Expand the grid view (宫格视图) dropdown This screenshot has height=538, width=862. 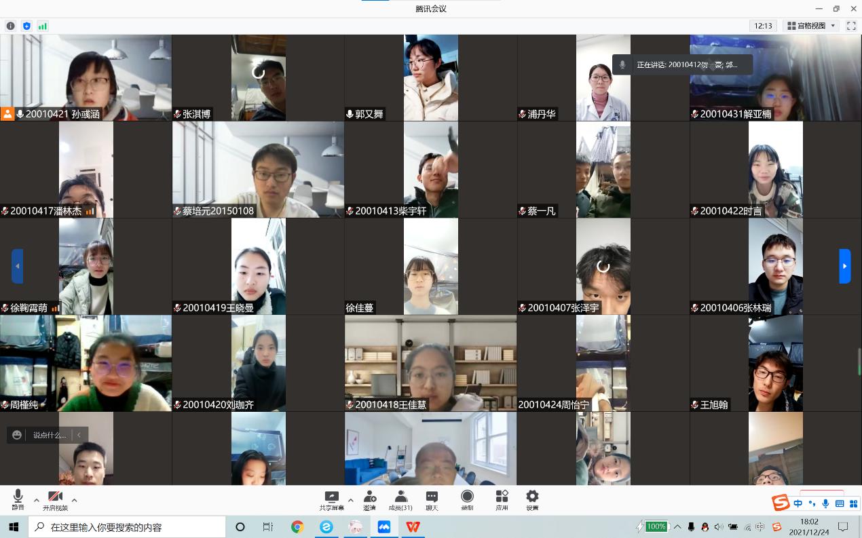(x=811, y=26)
